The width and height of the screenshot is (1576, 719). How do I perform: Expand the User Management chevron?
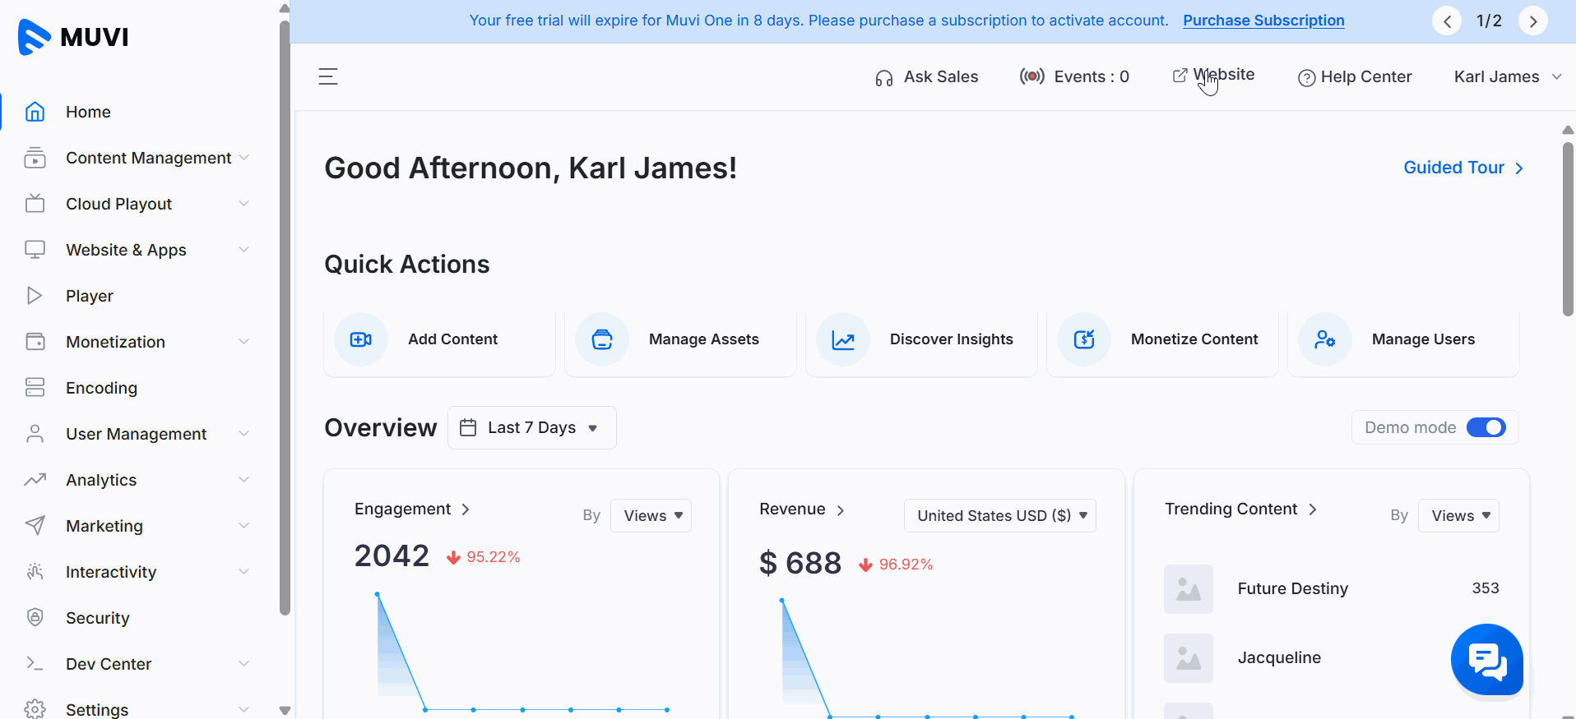(x=243, y=434)
